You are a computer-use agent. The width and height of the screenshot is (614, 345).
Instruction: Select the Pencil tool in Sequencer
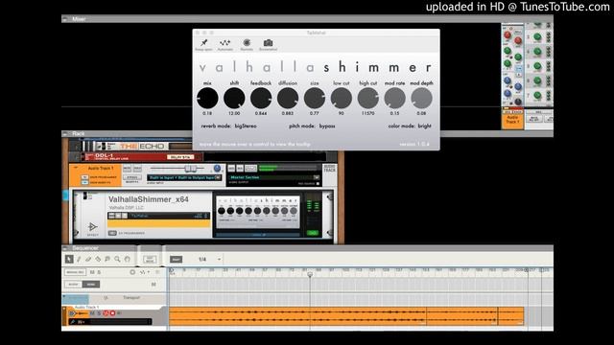pyautogui.click(x=79, y=259)
